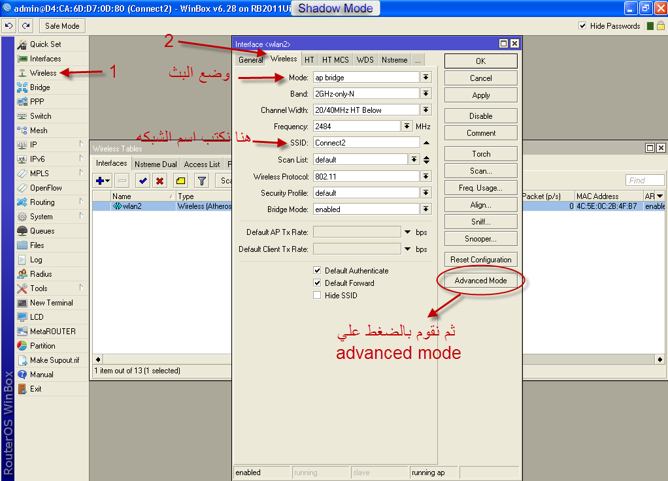Switch to the WDS tab

365,60
